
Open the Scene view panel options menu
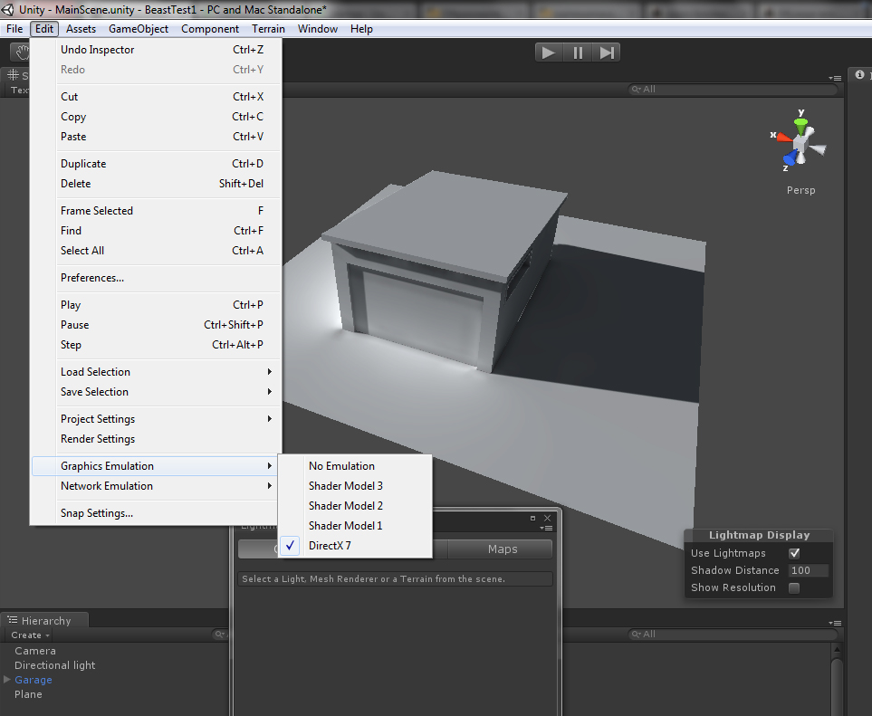click(834, 78)
